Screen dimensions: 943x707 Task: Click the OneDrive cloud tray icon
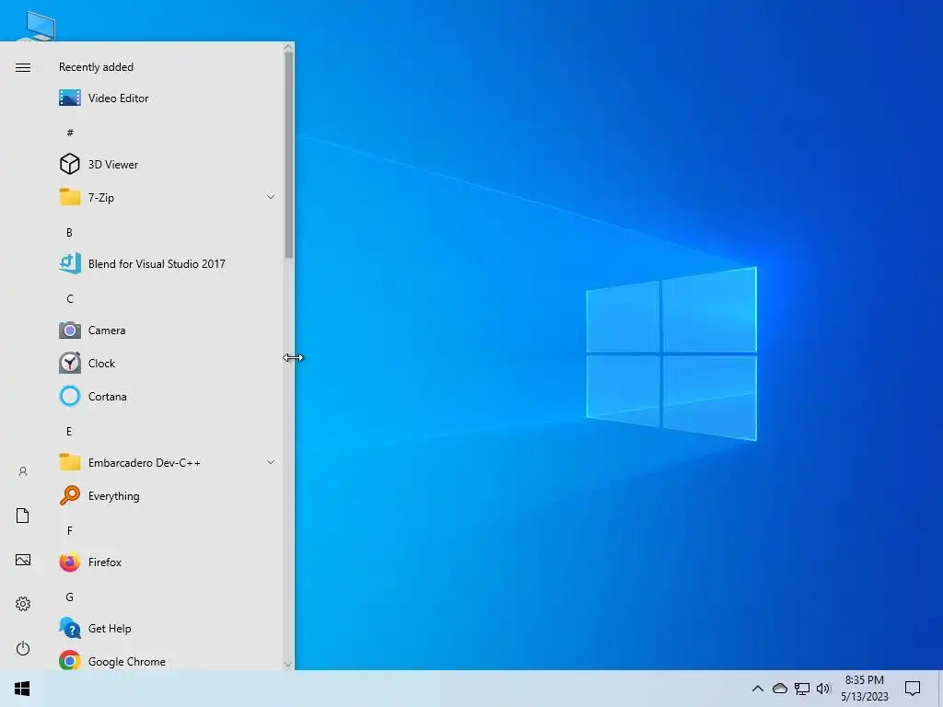[x=780, y=689]
